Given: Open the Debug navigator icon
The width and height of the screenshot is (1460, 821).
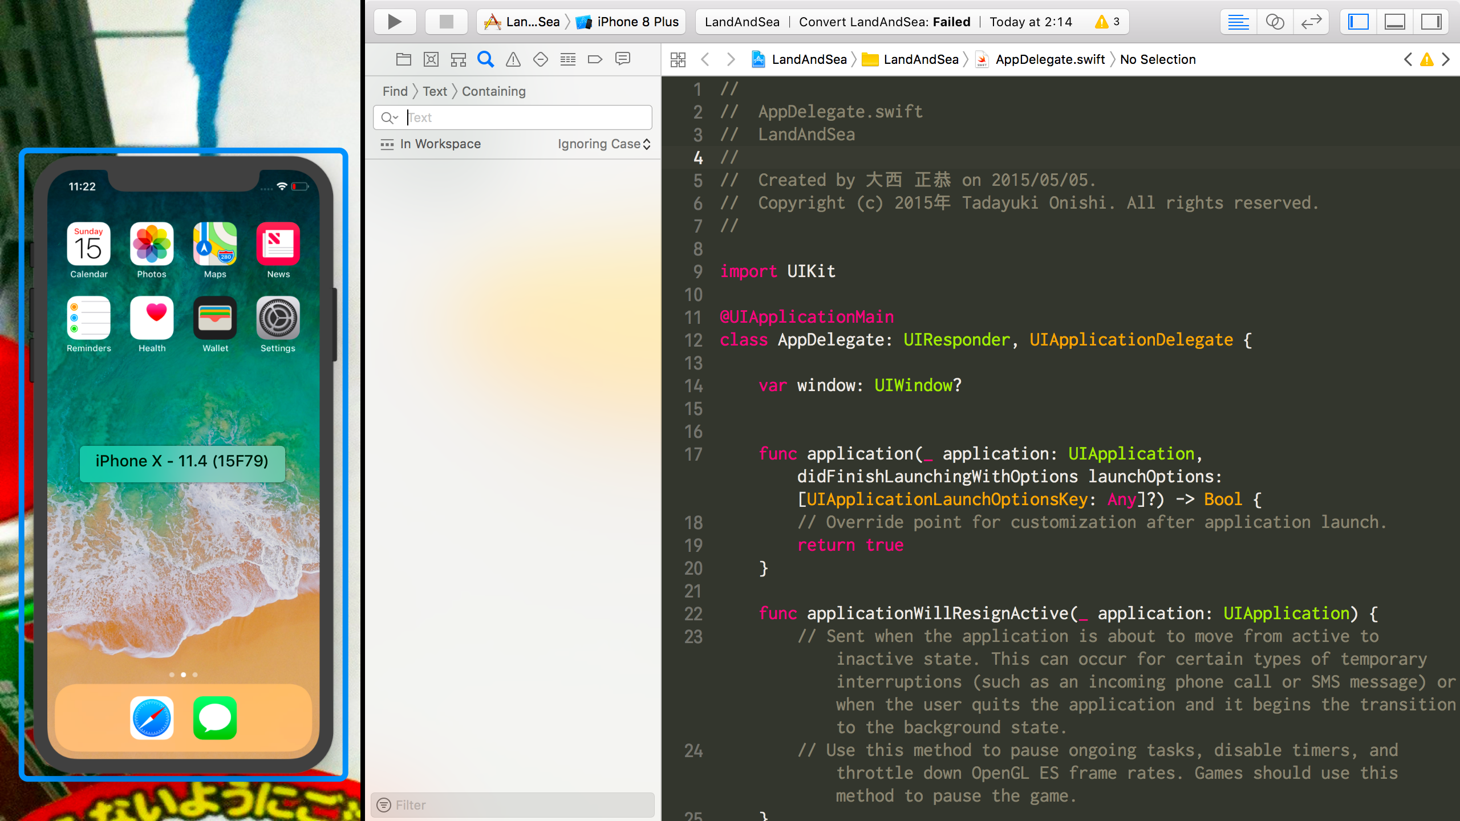Looking at the screenshot, I should 568,59.
